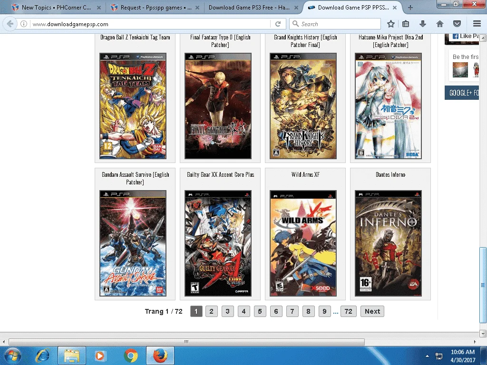Reload the page with the refresh icon

pyautogui.click(x=278, y=24)
